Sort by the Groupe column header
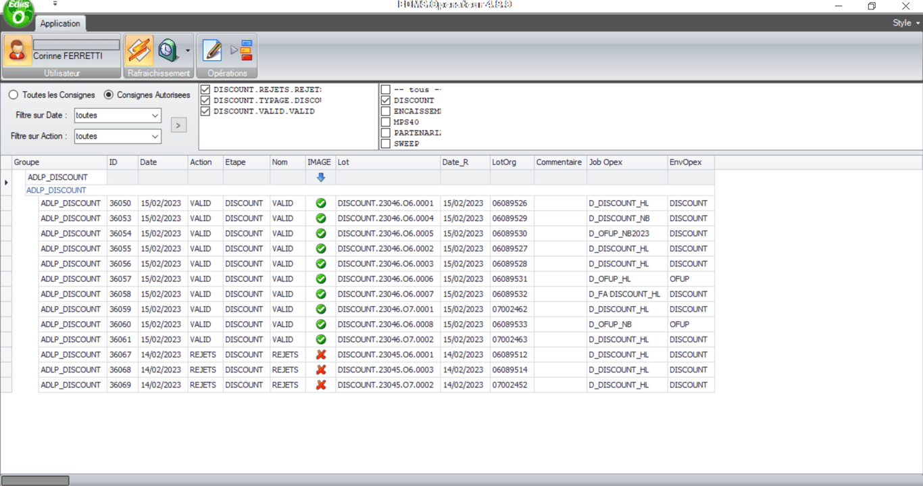Viewport: 923px width, 486px height. [59, 162]
